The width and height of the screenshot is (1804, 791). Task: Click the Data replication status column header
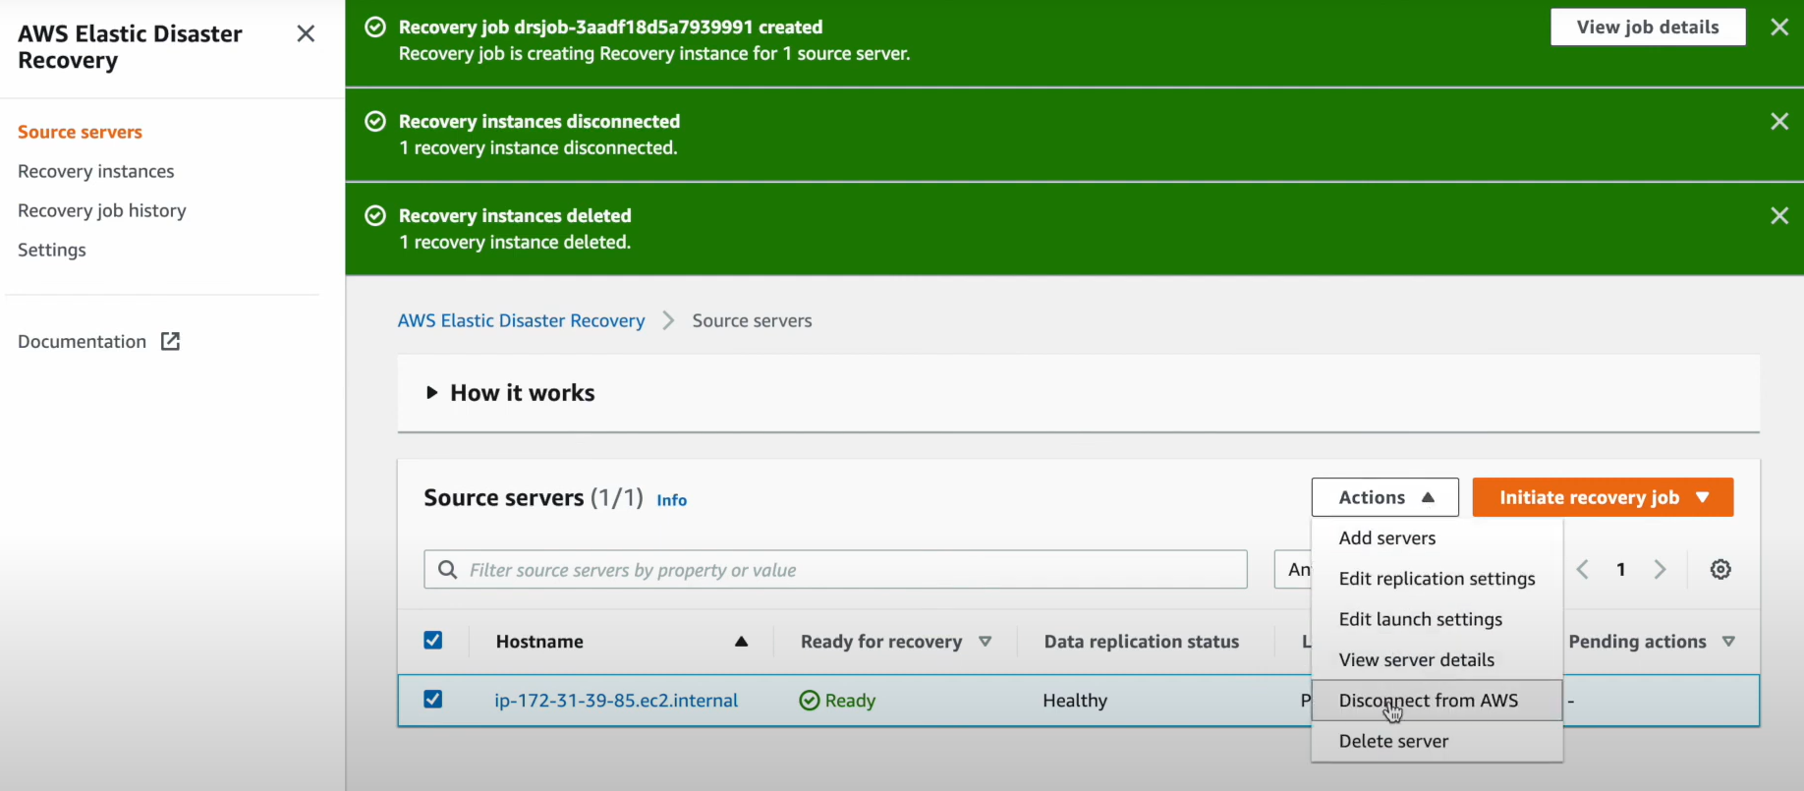pos(1142,642)
